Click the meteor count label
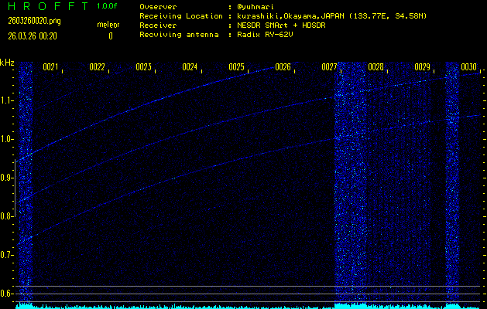Image resolution: width=487 pixels, height=309 pixels. click(x=108, y=25)
